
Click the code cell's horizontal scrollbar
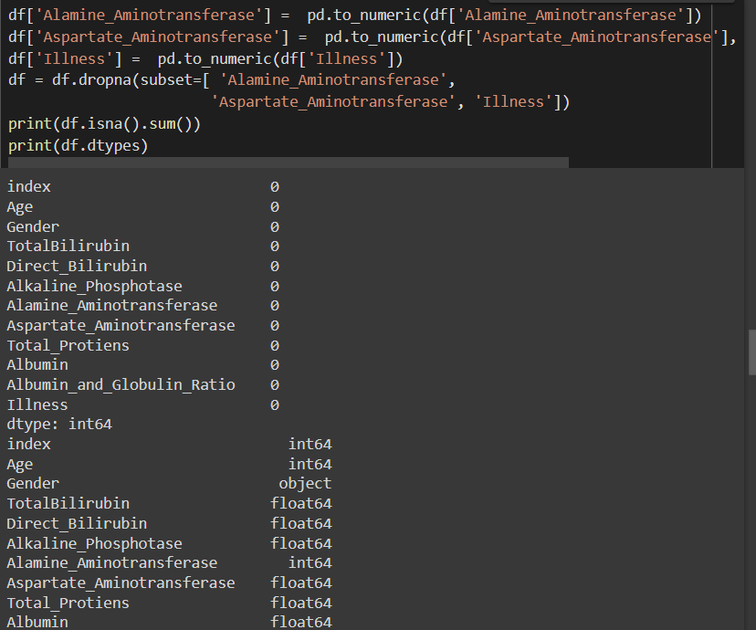coord(289,162)
